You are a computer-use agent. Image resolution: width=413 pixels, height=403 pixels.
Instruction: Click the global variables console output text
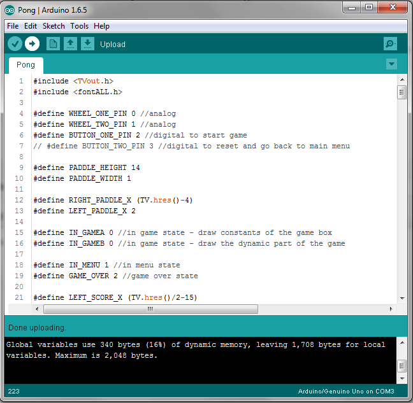pyautogui.click(x=196, y=350)
